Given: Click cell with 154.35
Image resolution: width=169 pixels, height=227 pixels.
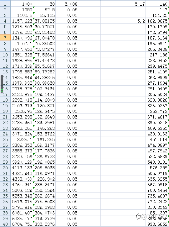Looking at the screenshot, I should [x=157, y=15].
